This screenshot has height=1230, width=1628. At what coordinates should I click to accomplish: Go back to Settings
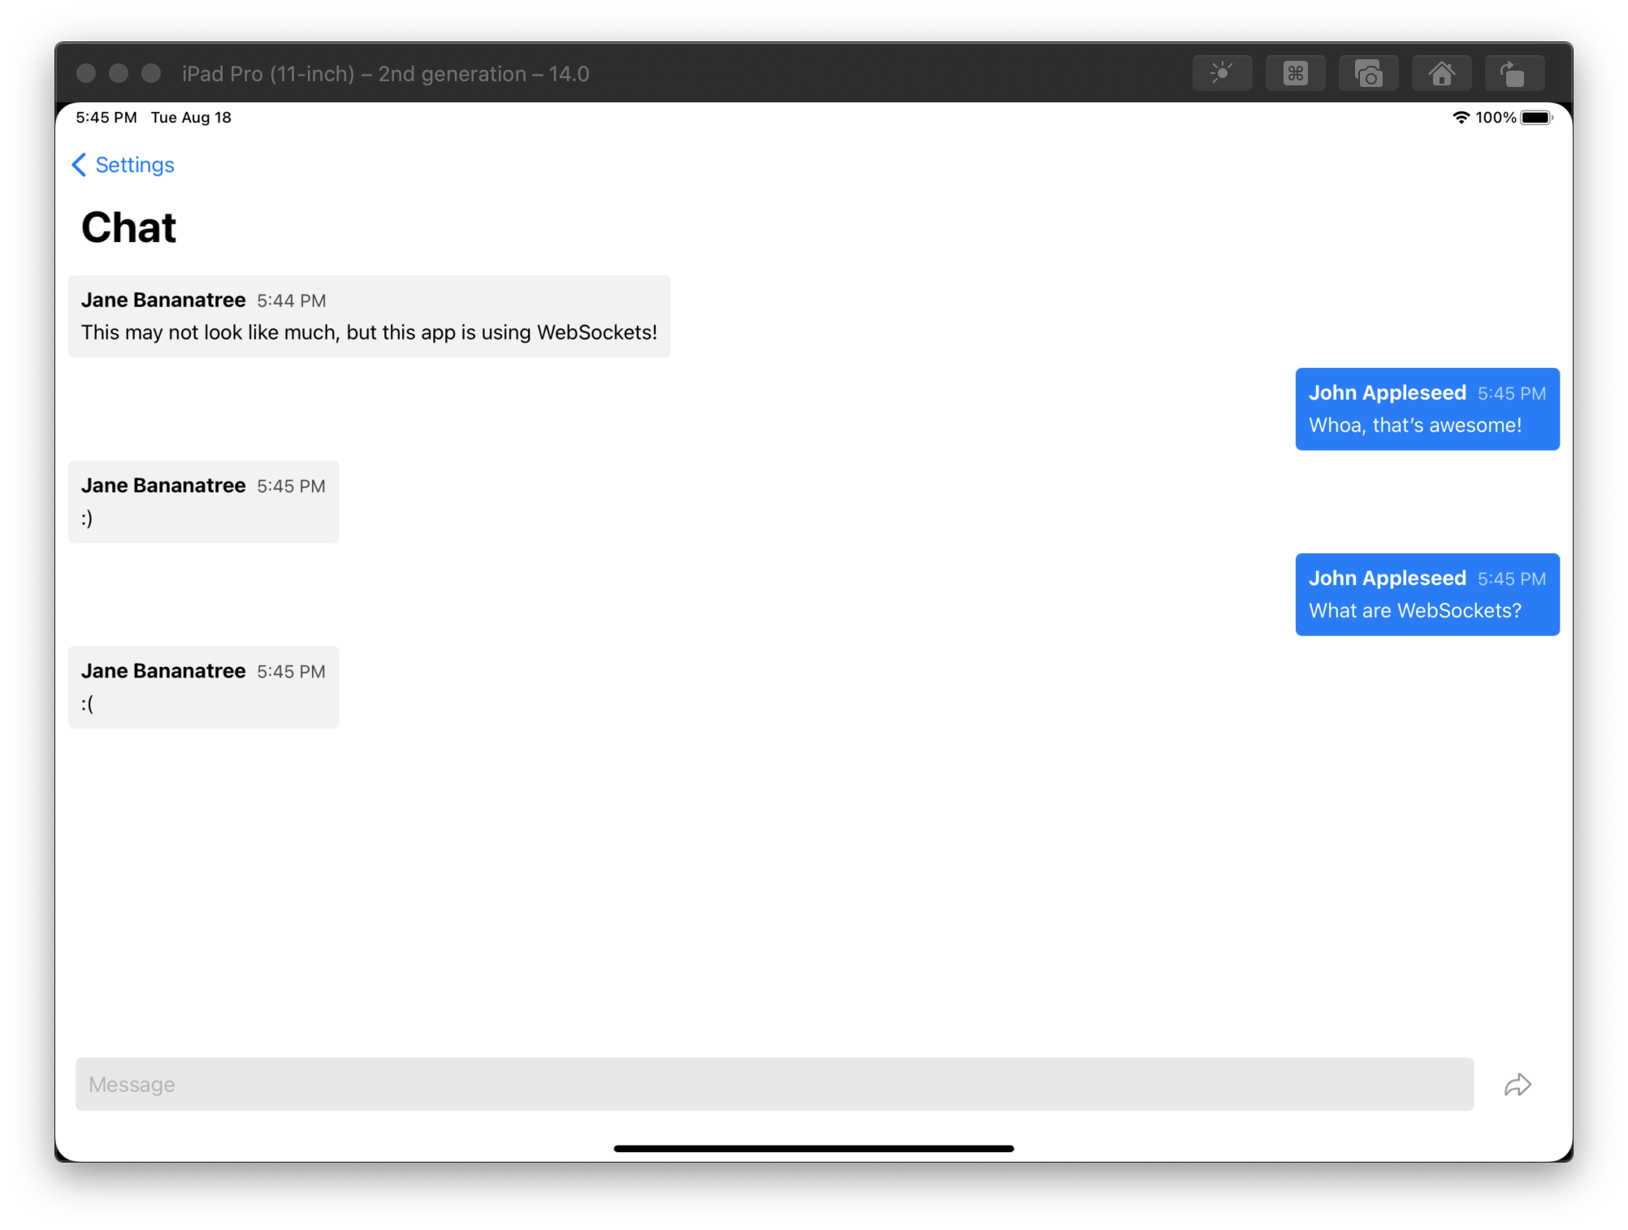tap(135, 165)
